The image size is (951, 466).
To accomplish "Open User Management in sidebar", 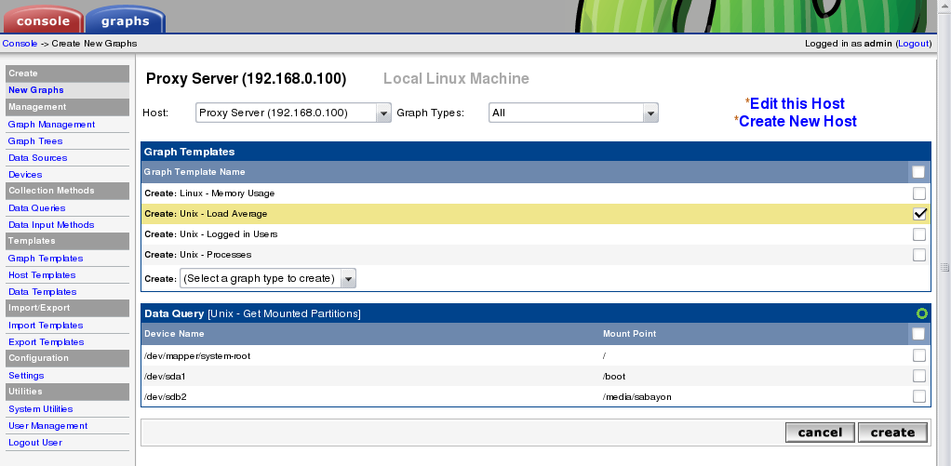I will (47, 426).
